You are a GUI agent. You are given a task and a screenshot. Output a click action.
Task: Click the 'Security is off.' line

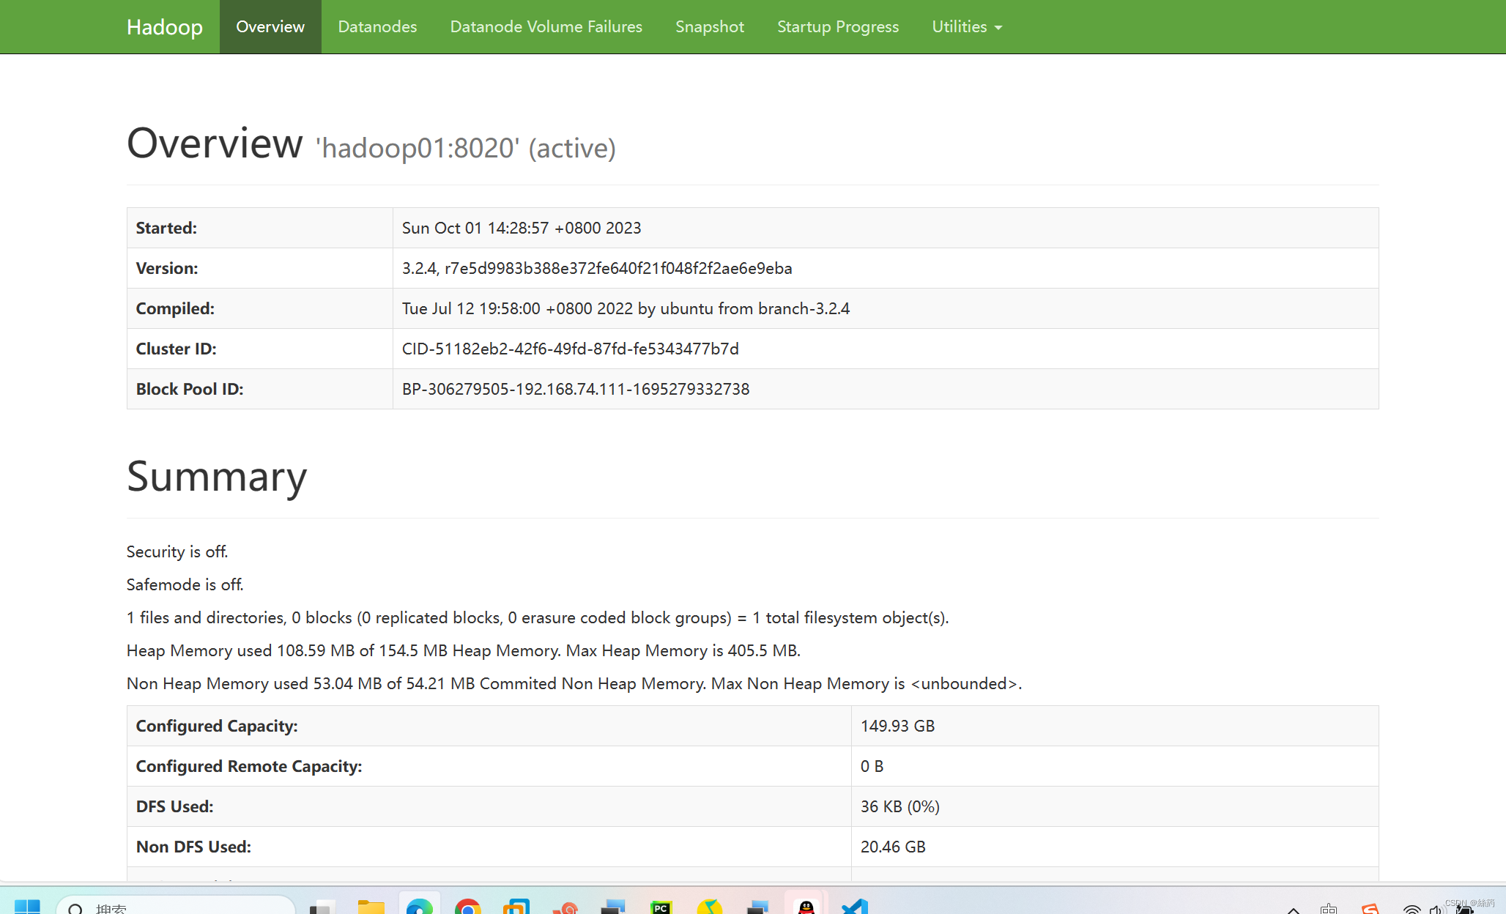pyautogui.click(x=177, y=551)
